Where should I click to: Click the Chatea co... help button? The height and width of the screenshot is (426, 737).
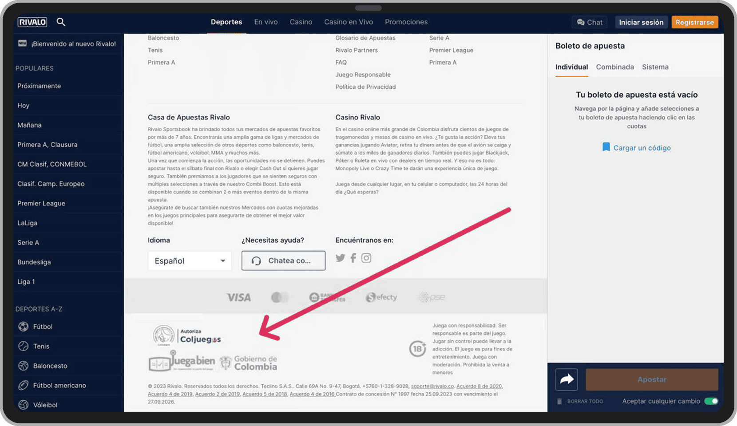[x=283, y=260]
